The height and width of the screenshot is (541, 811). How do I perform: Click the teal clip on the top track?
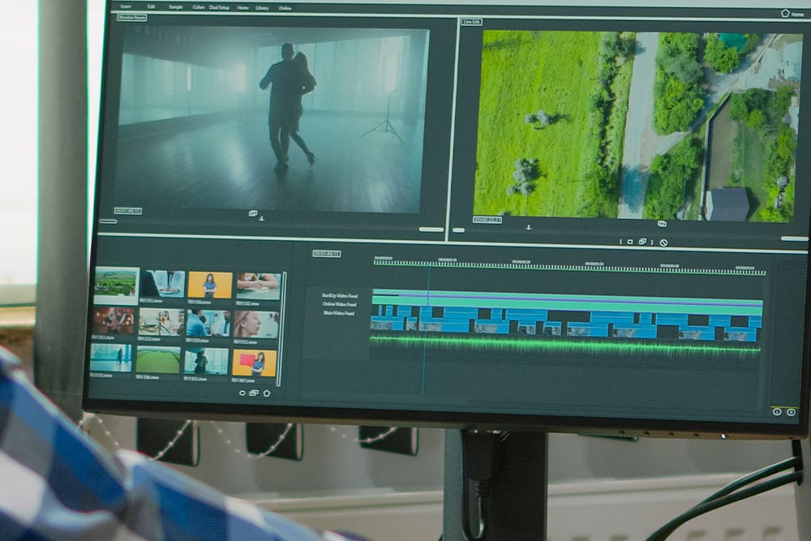(568, 302)
